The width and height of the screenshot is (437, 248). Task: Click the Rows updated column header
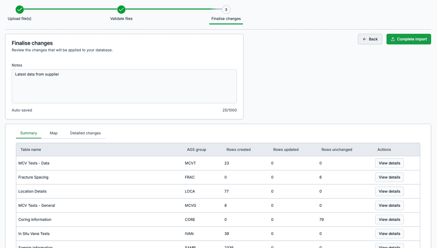tap(286, 150)
